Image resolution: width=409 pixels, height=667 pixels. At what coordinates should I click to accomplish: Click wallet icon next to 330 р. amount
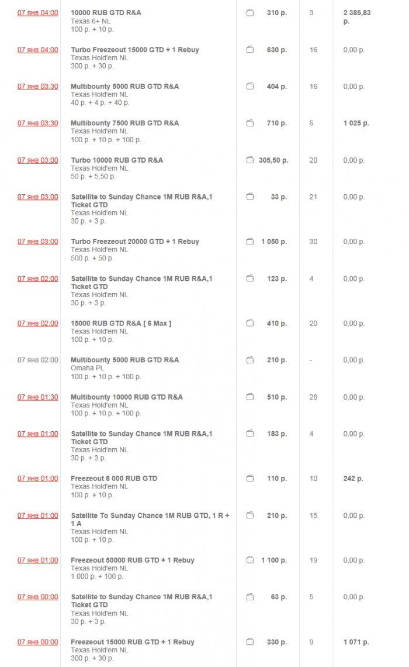(250, 642)
